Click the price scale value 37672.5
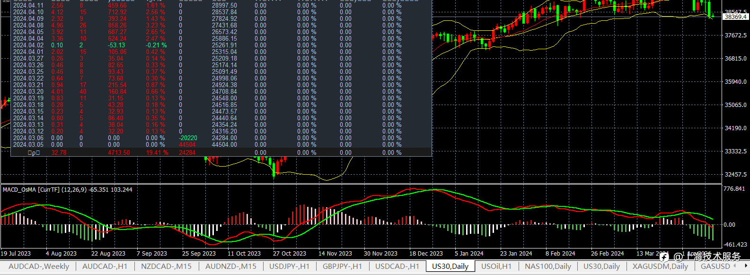This screenshot has height=275, width=750. tap(735, 35)
